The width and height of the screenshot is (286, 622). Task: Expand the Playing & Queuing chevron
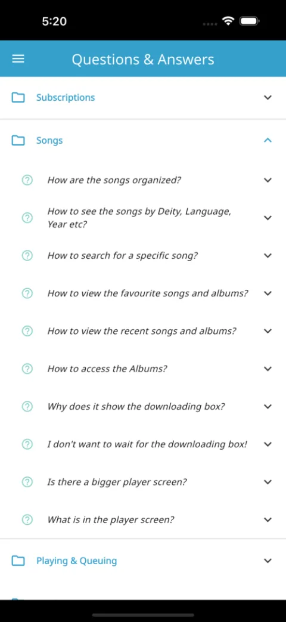(268, 561)
